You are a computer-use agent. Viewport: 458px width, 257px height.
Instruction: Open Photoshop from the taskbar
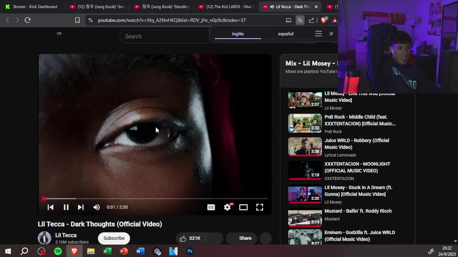click(190, 251)
